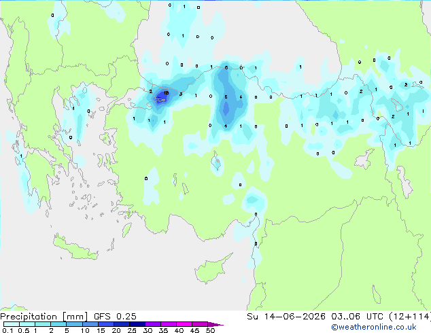Click the '45' legend scale label
The width and height of the screenshot is (431, 333).
point(194,330)
